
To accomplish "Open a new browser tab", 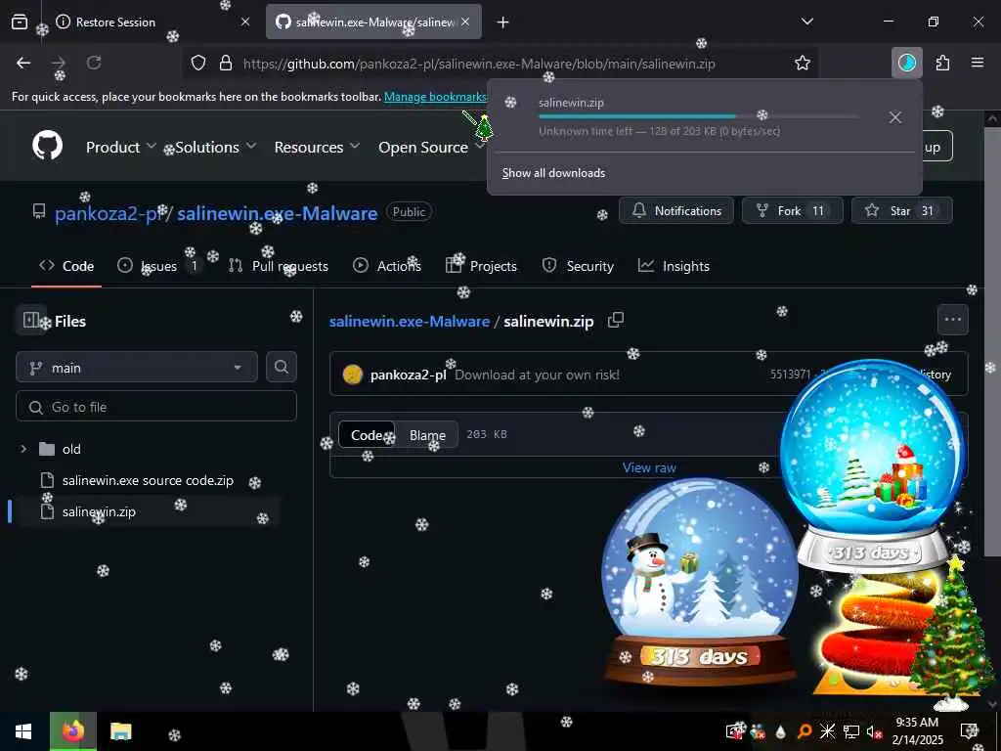I will [x=503, y=22].
